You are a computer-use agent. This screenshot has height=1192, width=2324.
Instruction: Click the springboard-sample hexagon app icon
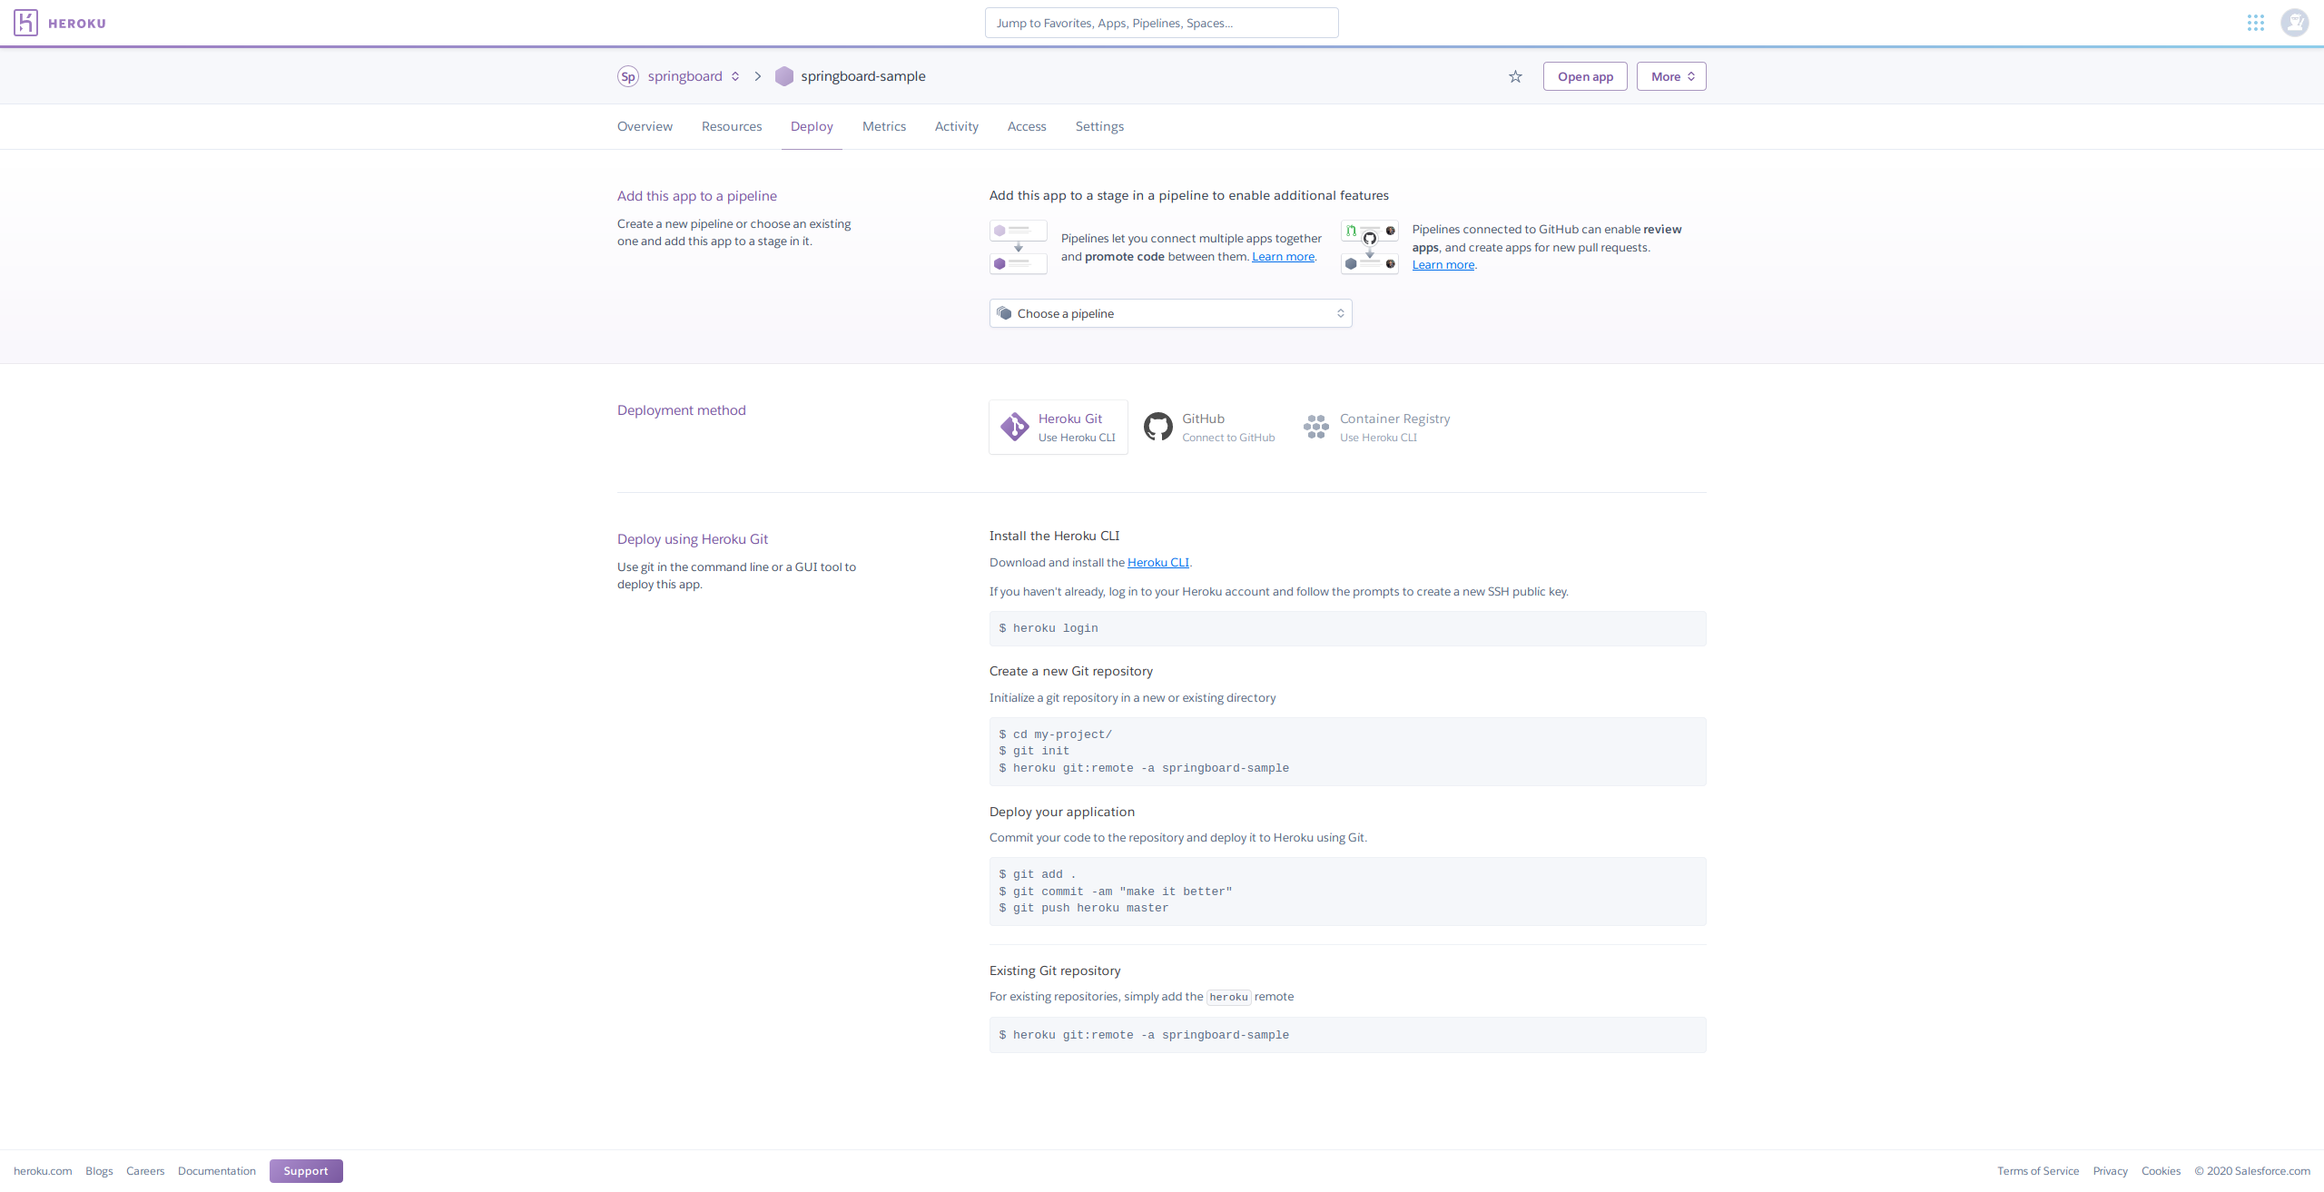point(784,76)
